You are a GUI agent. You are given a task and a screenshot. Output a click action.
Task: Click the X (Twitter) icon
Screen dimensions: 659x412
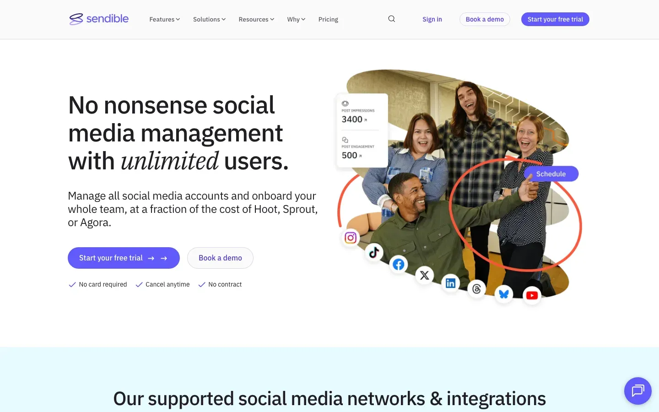[425, 275]
